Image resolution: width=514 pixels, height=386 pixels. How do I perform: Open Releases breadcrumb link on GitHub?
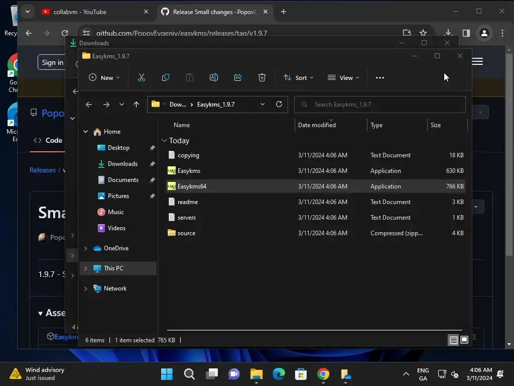pyautogui.click(x=43, y=170)
